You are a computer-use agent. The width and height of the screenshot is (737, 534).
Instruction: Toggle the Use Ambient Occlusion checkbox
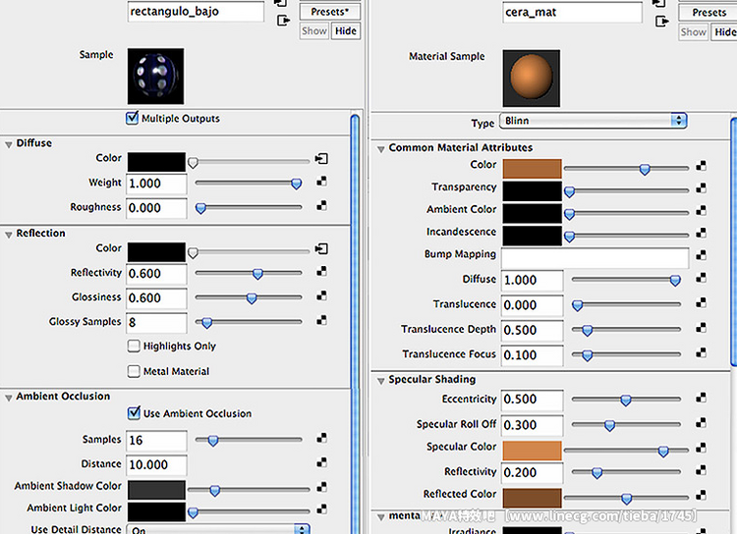pyautogui.click(x=134, y=413)
